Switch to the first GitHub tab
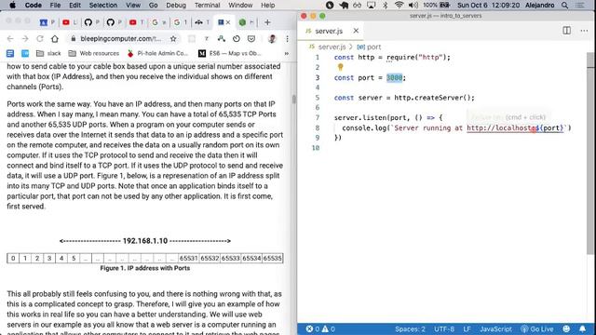 point(88,22)
